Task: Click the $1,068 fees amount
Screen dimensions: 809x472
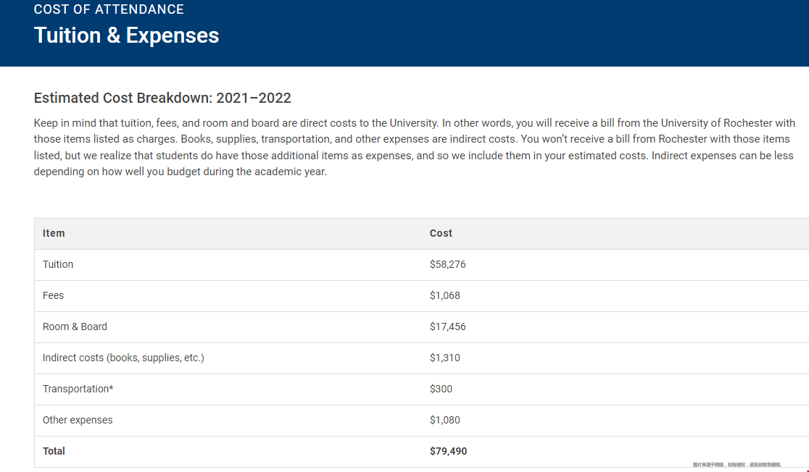Action: (x=445, y=295)
